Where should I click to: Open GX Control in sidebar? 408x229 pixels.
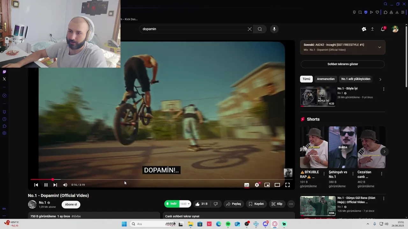coord(4,209)
